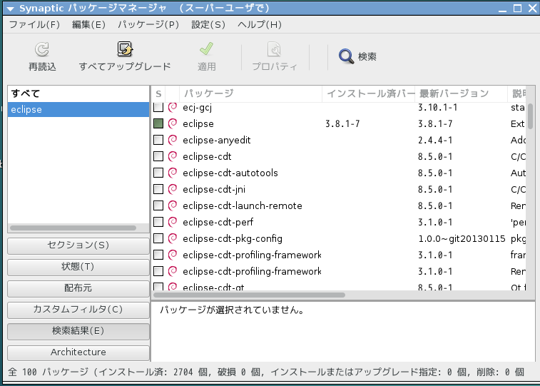The width and height of the screenshot is (540, 386).
Task: Select the 'eclipse-cdt-launch-remote' package name
Action: [x=243, y=205]
